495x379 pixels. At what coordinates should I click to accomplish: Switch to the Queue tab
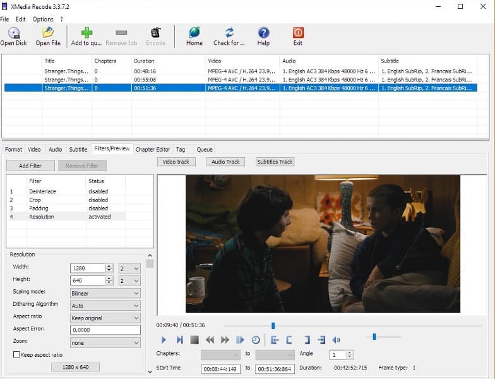tap(205, 149)
